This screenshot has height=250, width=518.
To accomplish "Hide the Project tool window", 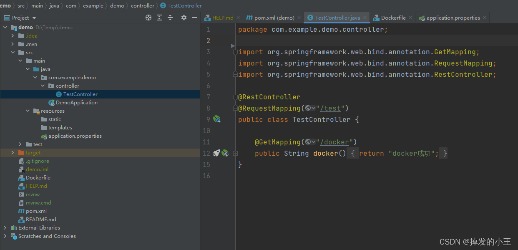I will point(195,18).
